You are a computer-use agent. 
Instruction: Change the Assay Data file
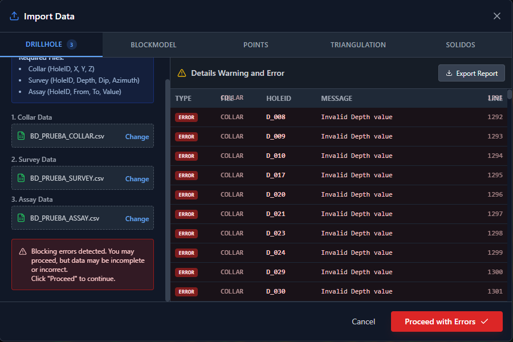pos(137,219)
